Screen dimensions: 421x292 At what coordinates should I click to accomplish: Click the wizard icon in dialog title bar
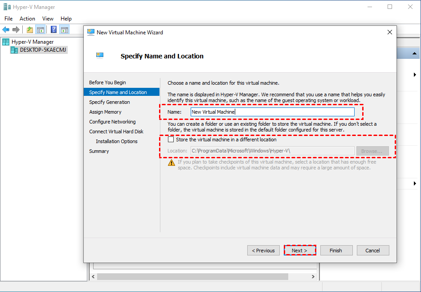click(91, 32)
